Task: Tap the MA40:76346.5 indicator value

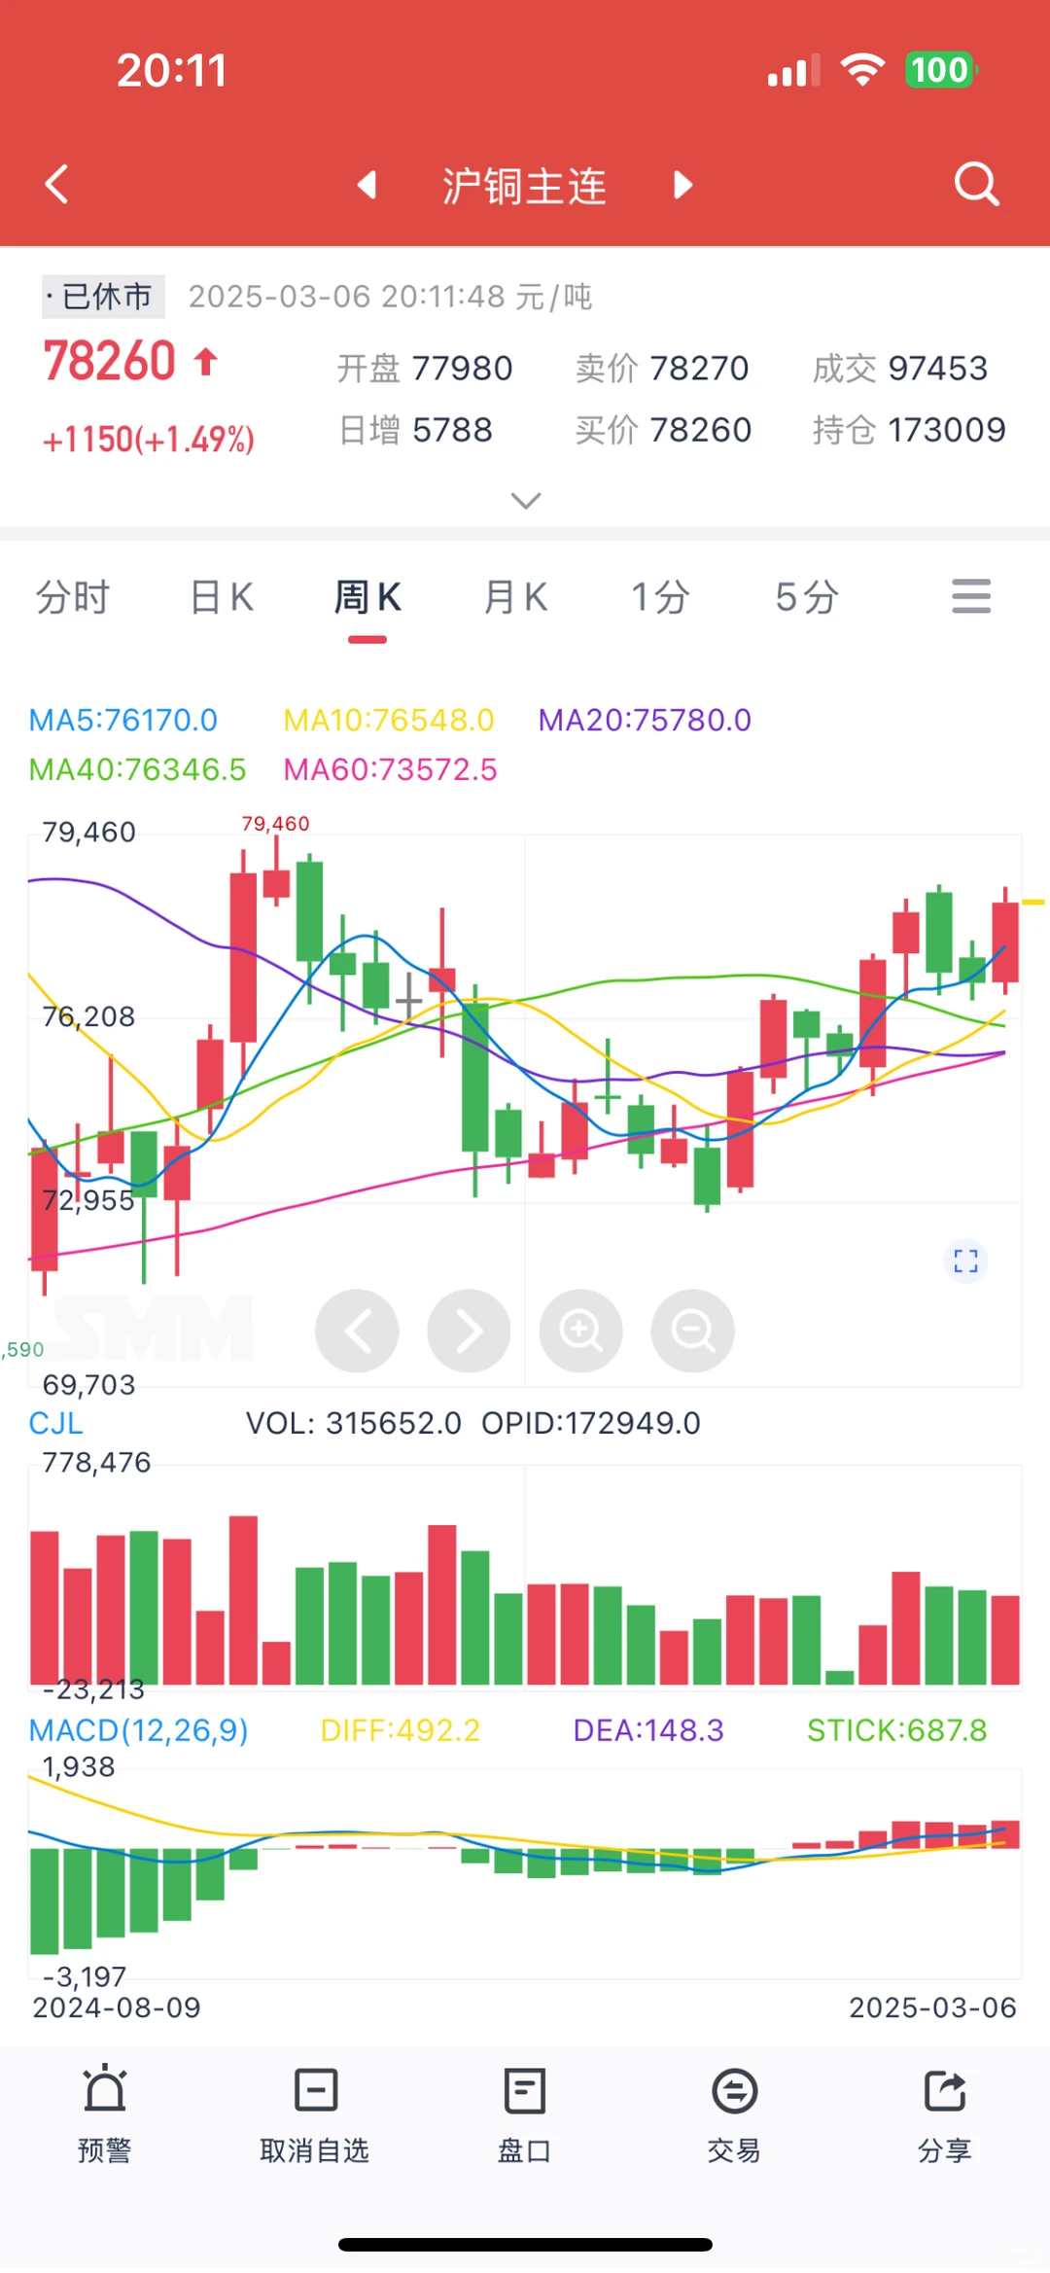Action: 138,769
